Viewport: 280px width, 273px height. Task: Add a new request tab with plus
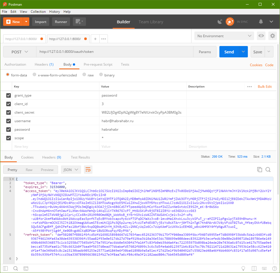pos(95,39)
